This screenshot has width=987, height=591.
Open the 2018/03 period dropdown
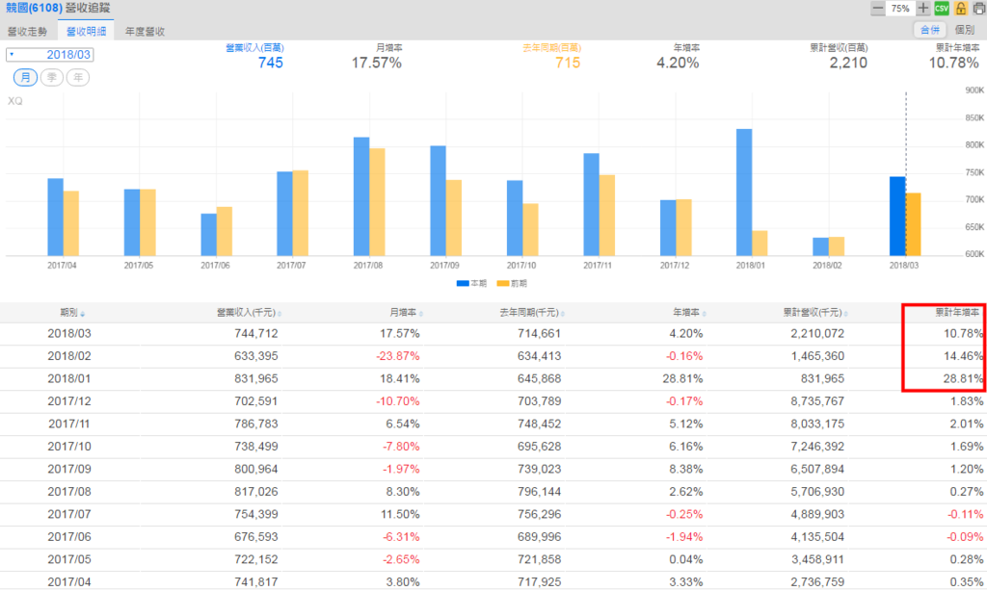tap(50, 55)
